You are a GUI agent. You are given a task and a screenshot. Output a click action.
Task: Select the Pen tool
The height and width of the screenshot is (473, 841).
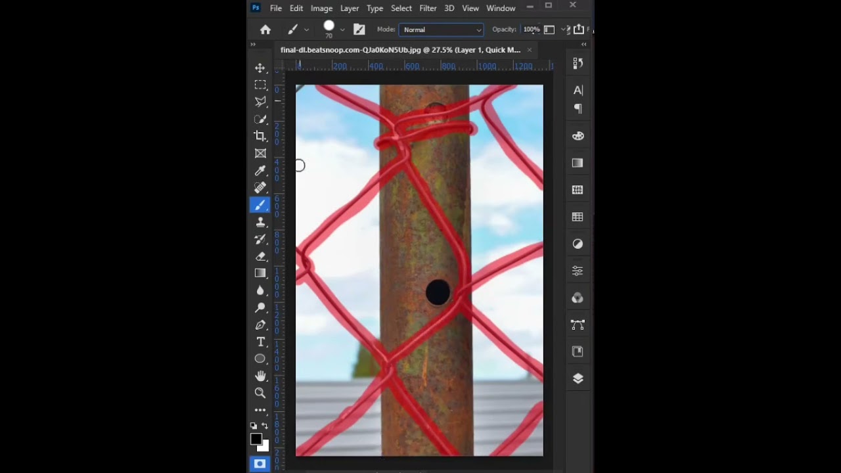(260, 325)
